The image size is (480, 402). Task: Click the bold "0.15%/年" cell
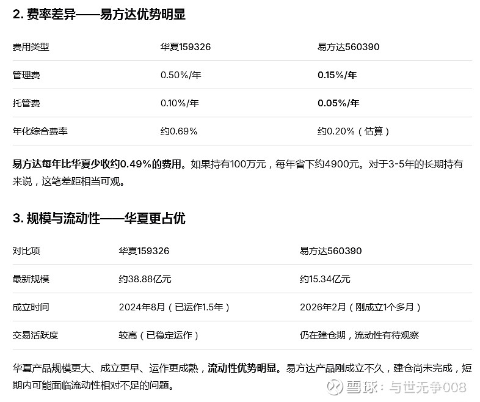pos(337,75)
